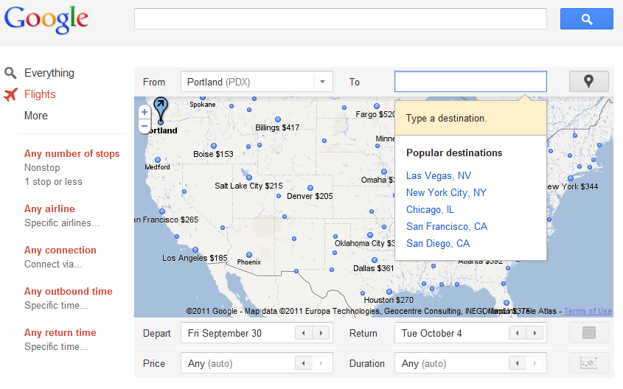Go to next return date
Screen dimensions: 623x389
[x=535, y=332]
